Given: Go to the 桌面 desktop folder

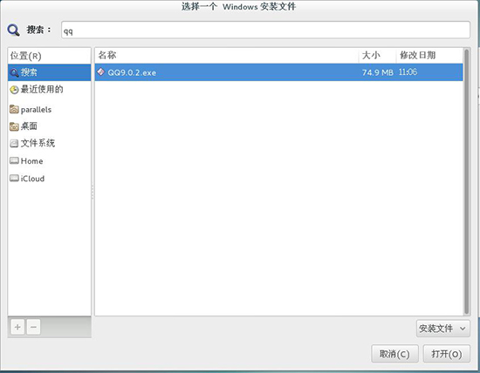Looking at the screenshot, I should 49,126.
